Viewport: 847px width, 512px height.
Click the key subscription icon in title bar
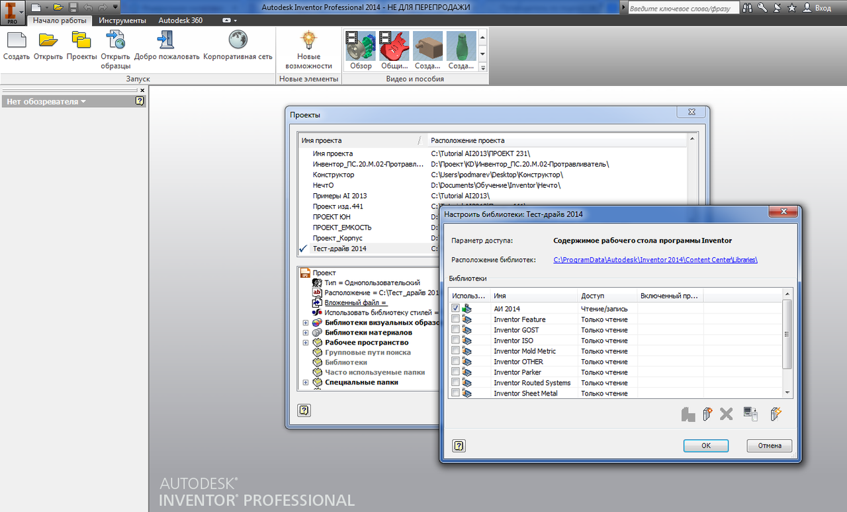click(762, 8)
